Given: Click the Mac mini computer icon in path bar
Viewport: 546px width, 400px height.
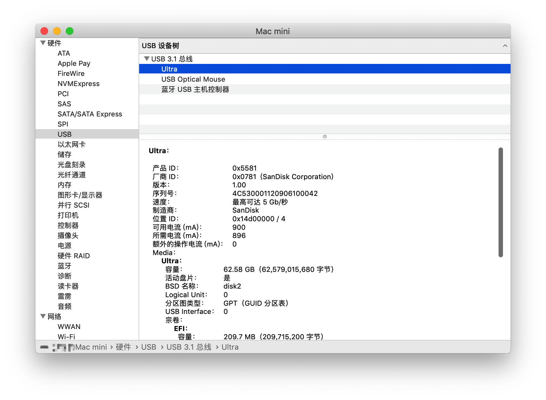Looking at the screenshot, I should click(44, 347).
